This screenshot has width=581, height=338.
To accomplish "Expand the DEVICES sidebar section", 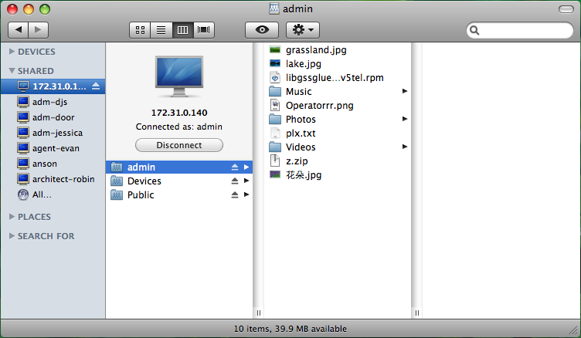I will [12, 52].
